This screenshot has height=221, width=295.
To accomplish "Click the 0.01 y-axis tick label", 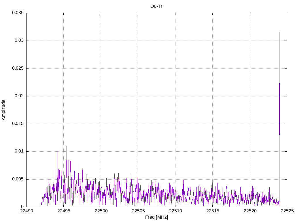I will 19,151.
